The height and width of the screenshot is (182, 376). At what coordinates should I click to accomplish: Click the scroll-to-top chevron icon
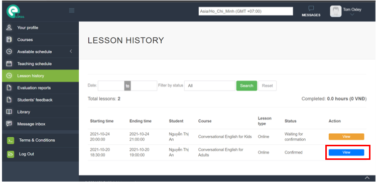coord(367,178)
